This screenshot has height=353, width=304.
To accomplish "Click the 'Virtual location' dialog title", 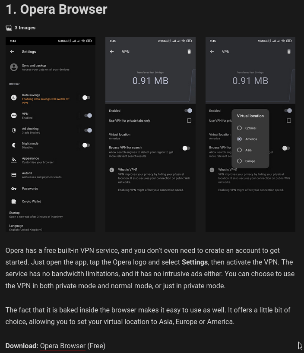I will point(250,116).
